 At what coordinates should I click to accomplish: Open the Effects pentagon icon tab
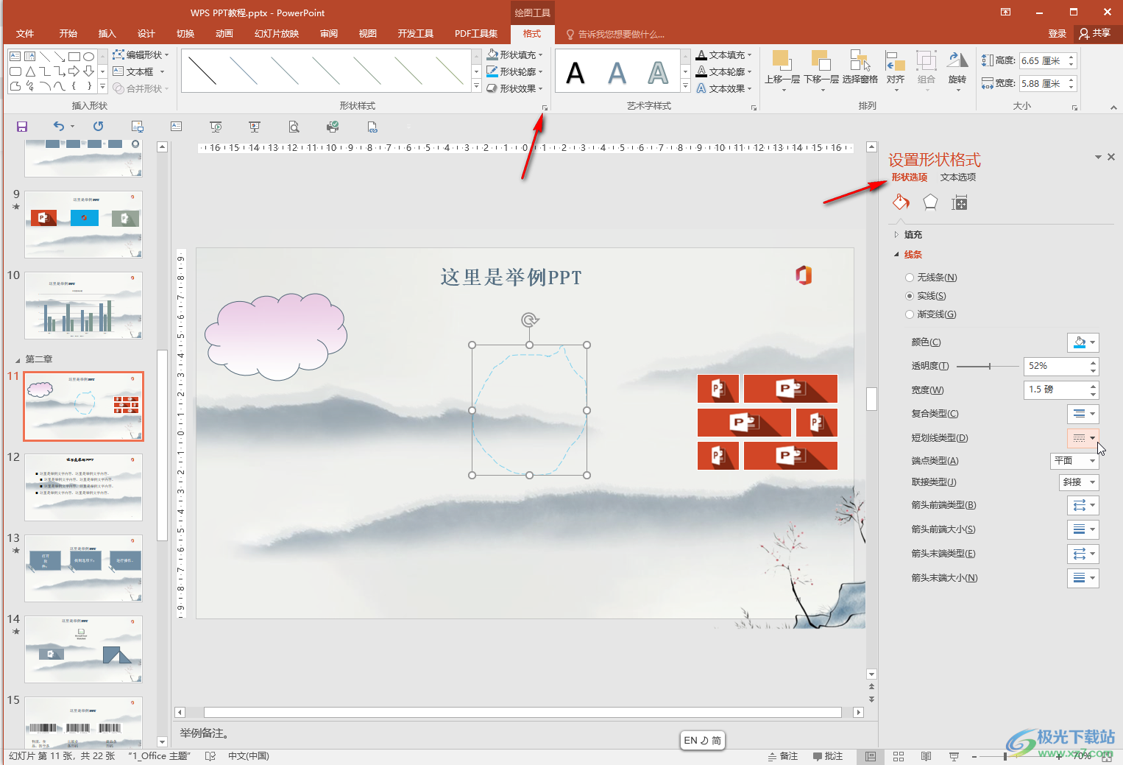[930, 202]
